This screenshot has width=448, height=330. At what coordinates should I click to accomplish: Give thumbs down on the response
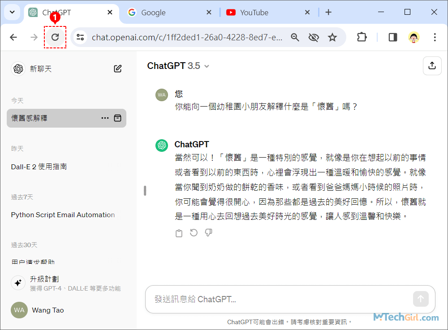pos(209,233)
